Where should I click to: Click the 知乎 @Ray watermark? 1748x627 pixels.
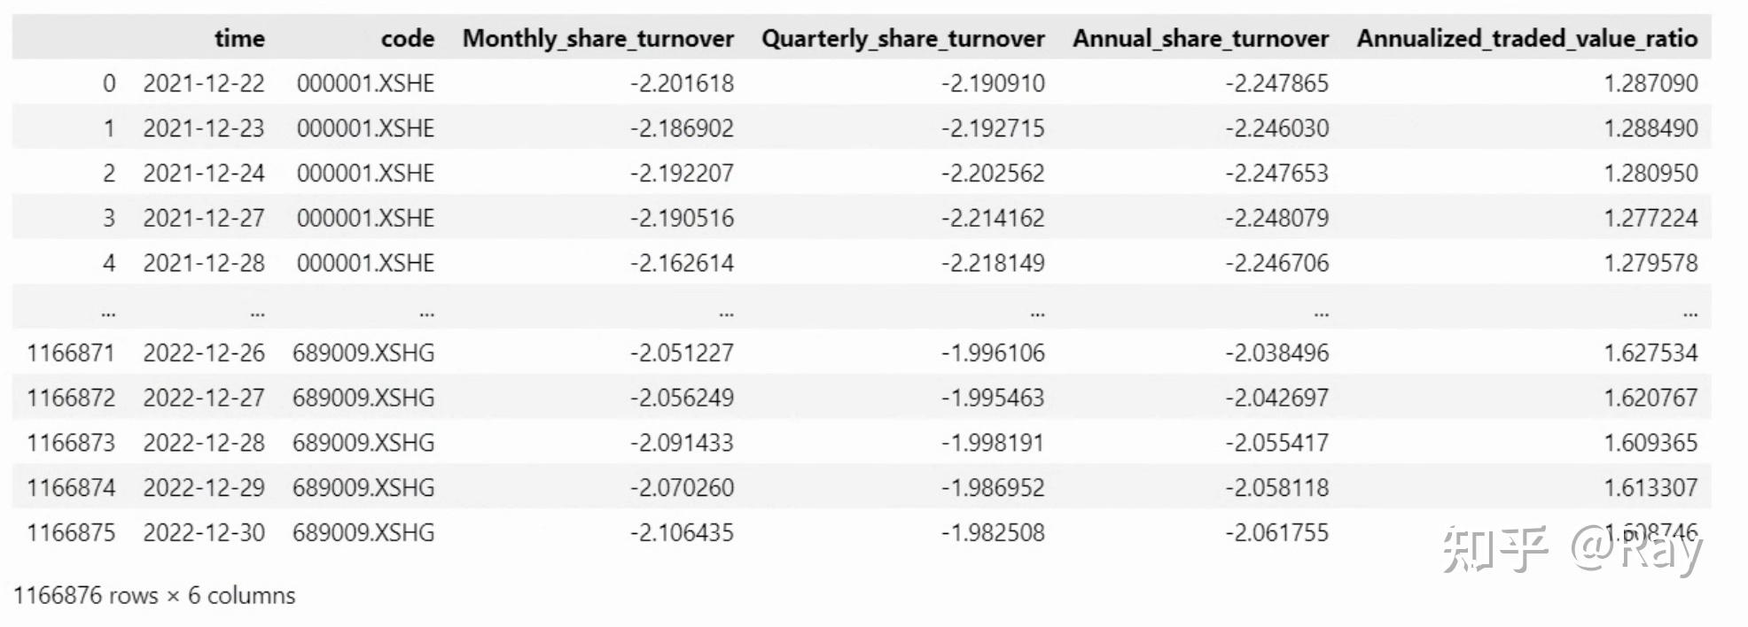[1571, 551]
